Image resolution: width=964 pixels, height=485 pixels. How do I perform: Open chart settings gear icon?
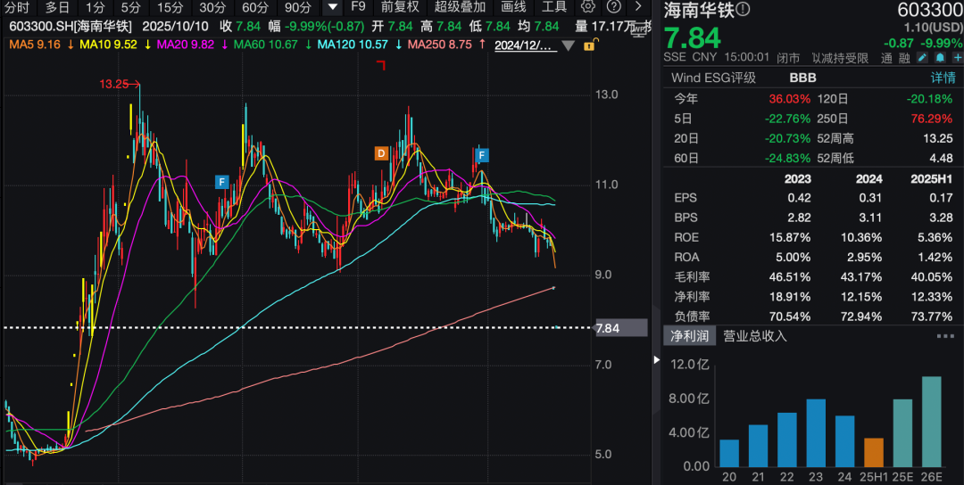(589, 7)
